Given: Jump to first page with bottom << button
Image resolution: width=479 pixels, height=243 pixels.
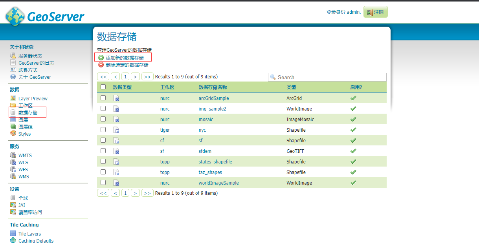Looking at the screenshot, I should click(x=103, y=193).
